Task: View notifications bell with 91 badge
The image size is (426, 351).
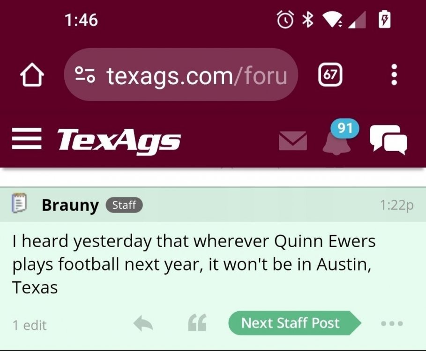Action: [337, 139]
